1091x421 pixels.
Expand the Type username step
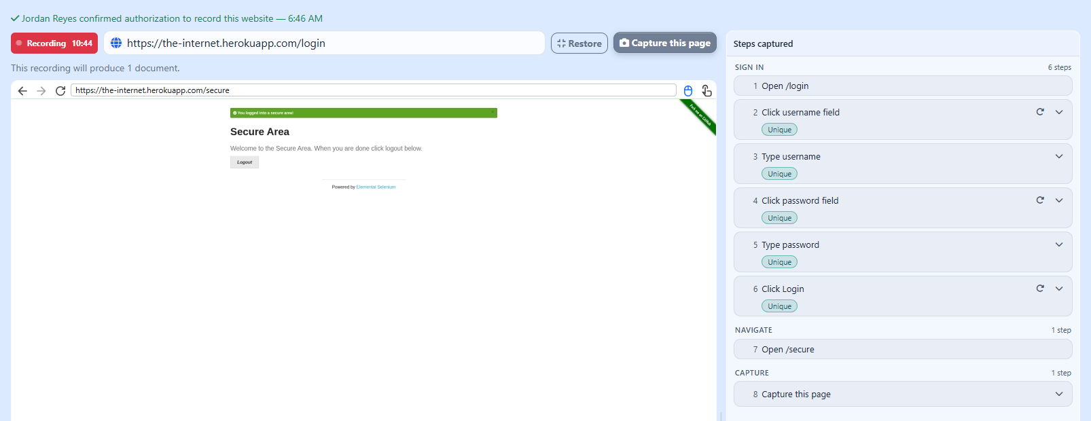coord(1059,156)
